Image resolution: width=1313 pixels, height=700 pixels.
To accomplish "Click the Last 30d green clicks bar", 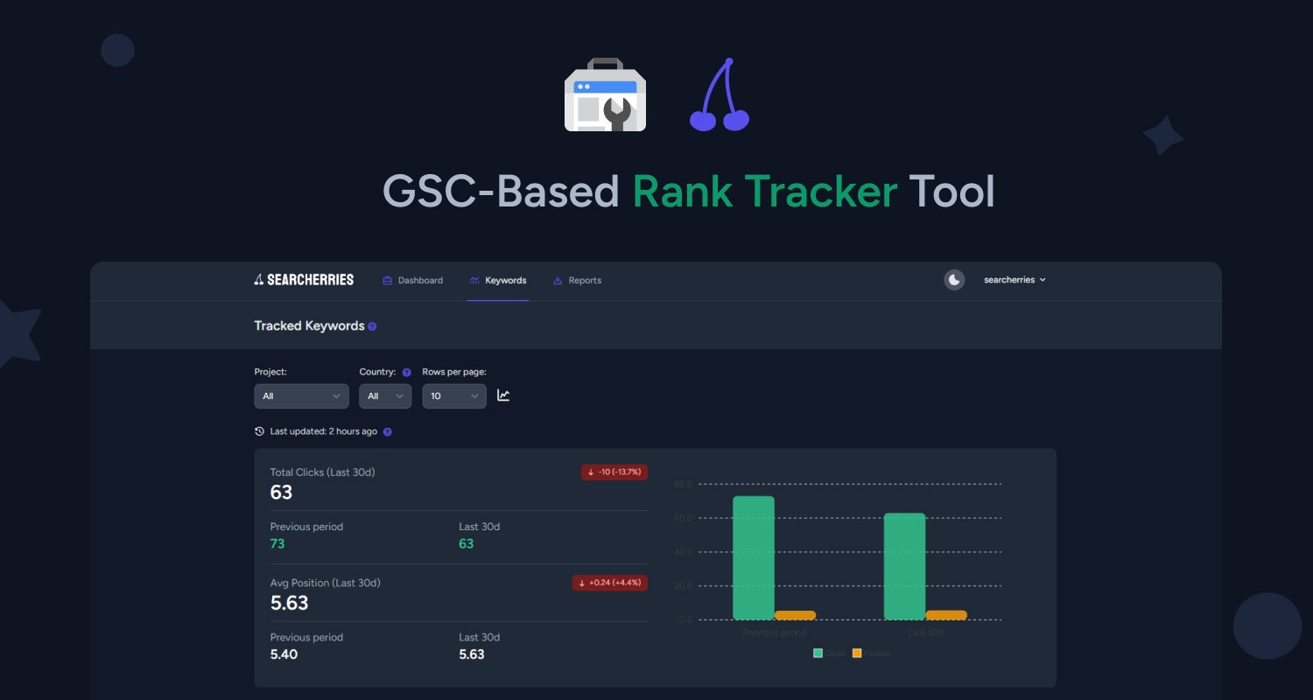I will click(905, 566).
